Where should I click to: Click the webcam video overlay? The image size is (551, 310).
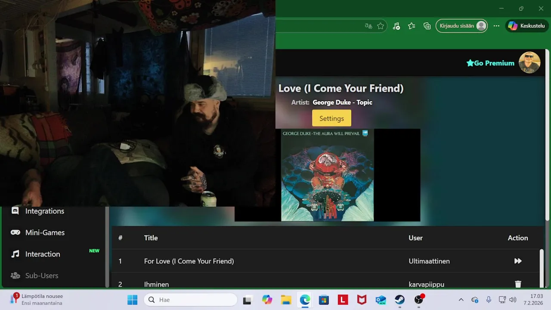[x=138, y=103]
